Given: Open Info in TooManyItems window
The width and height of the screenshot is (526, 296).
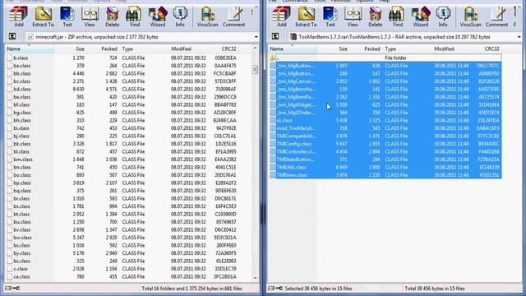Looking at the screenshot, I should point(443,16).
